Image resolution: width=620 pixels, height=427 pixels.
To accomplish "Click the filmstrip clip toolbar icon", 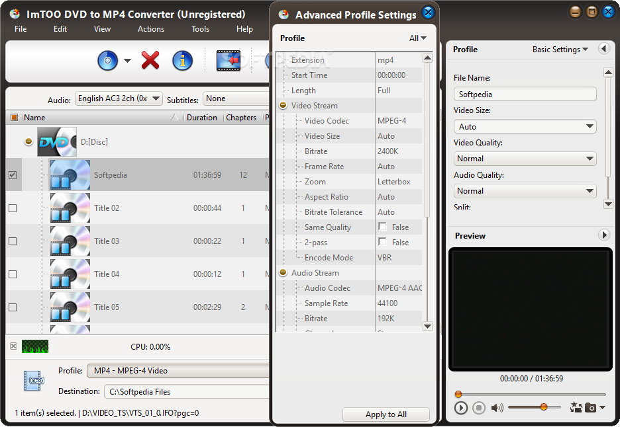I will [229, 60].
